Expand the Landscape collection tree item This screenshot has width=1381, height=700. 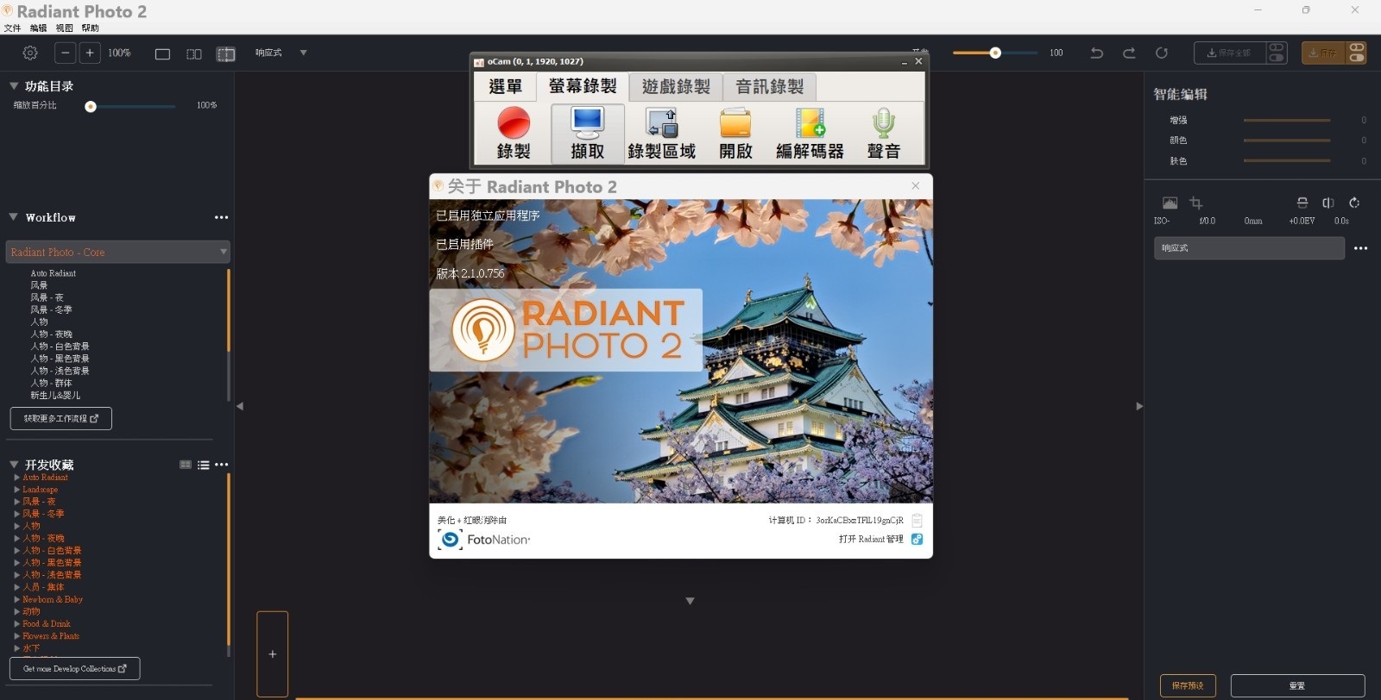pyautogui.click(x=17, y=490)
